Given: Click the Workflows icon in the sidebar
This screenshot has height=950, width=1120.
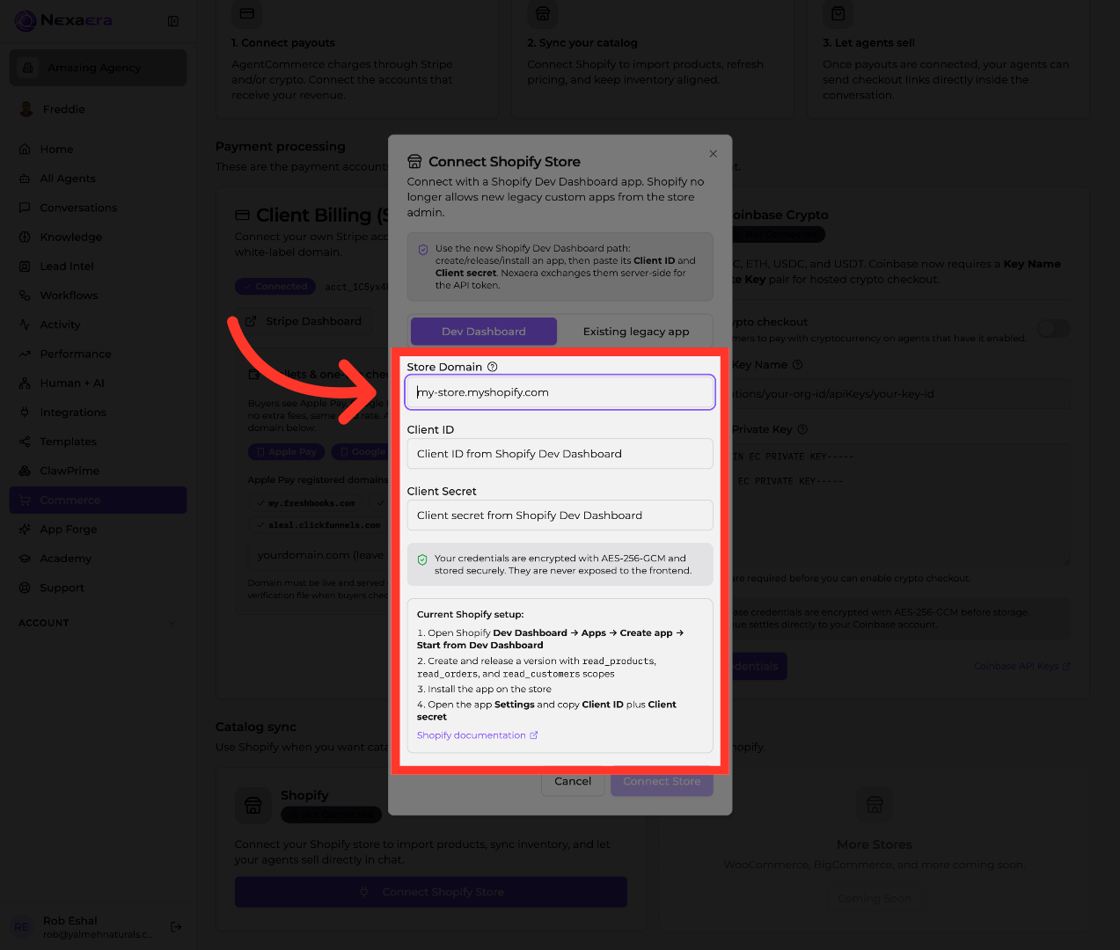Looking at the screenshot, I should pyautogui.click(x=25, y=296).
